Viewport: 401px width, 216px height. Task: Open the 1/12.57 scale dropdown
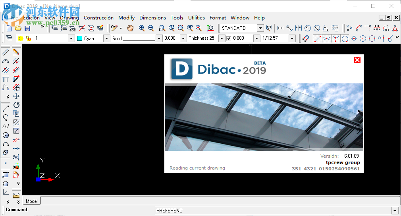292,39
